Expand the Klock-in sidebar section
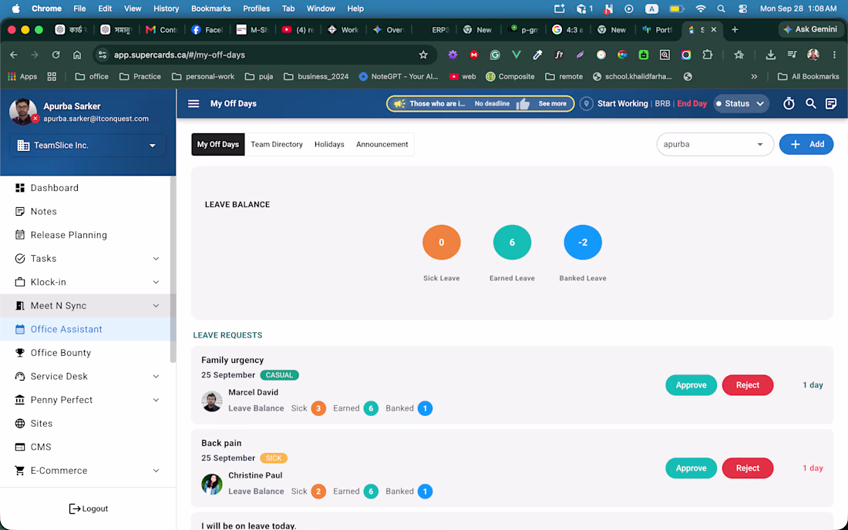848x530 pixels. click(x=156, y=282)
